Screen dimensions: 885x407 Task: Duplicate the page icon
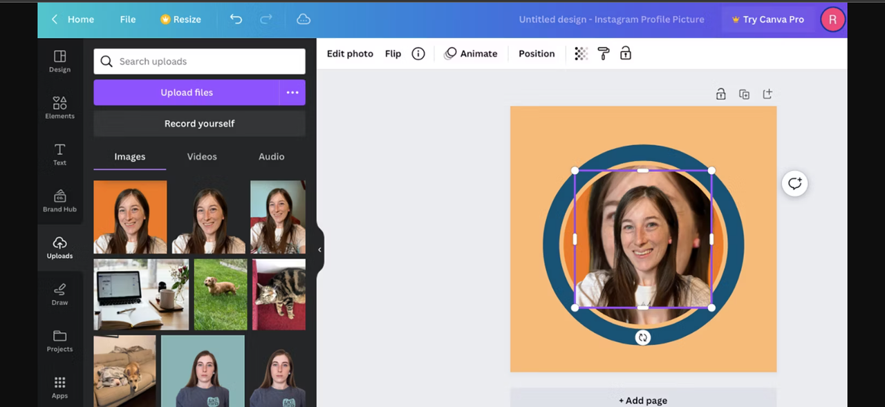pyautogui.click(x=744, y=94)
